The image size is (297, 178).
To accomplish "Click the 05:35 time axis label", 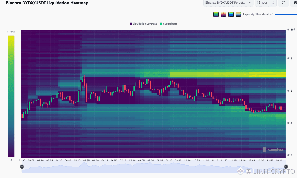I will 86,161.
